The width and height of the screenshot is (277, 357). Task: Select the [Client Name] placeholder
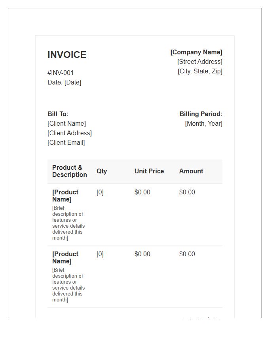point(67,124)
